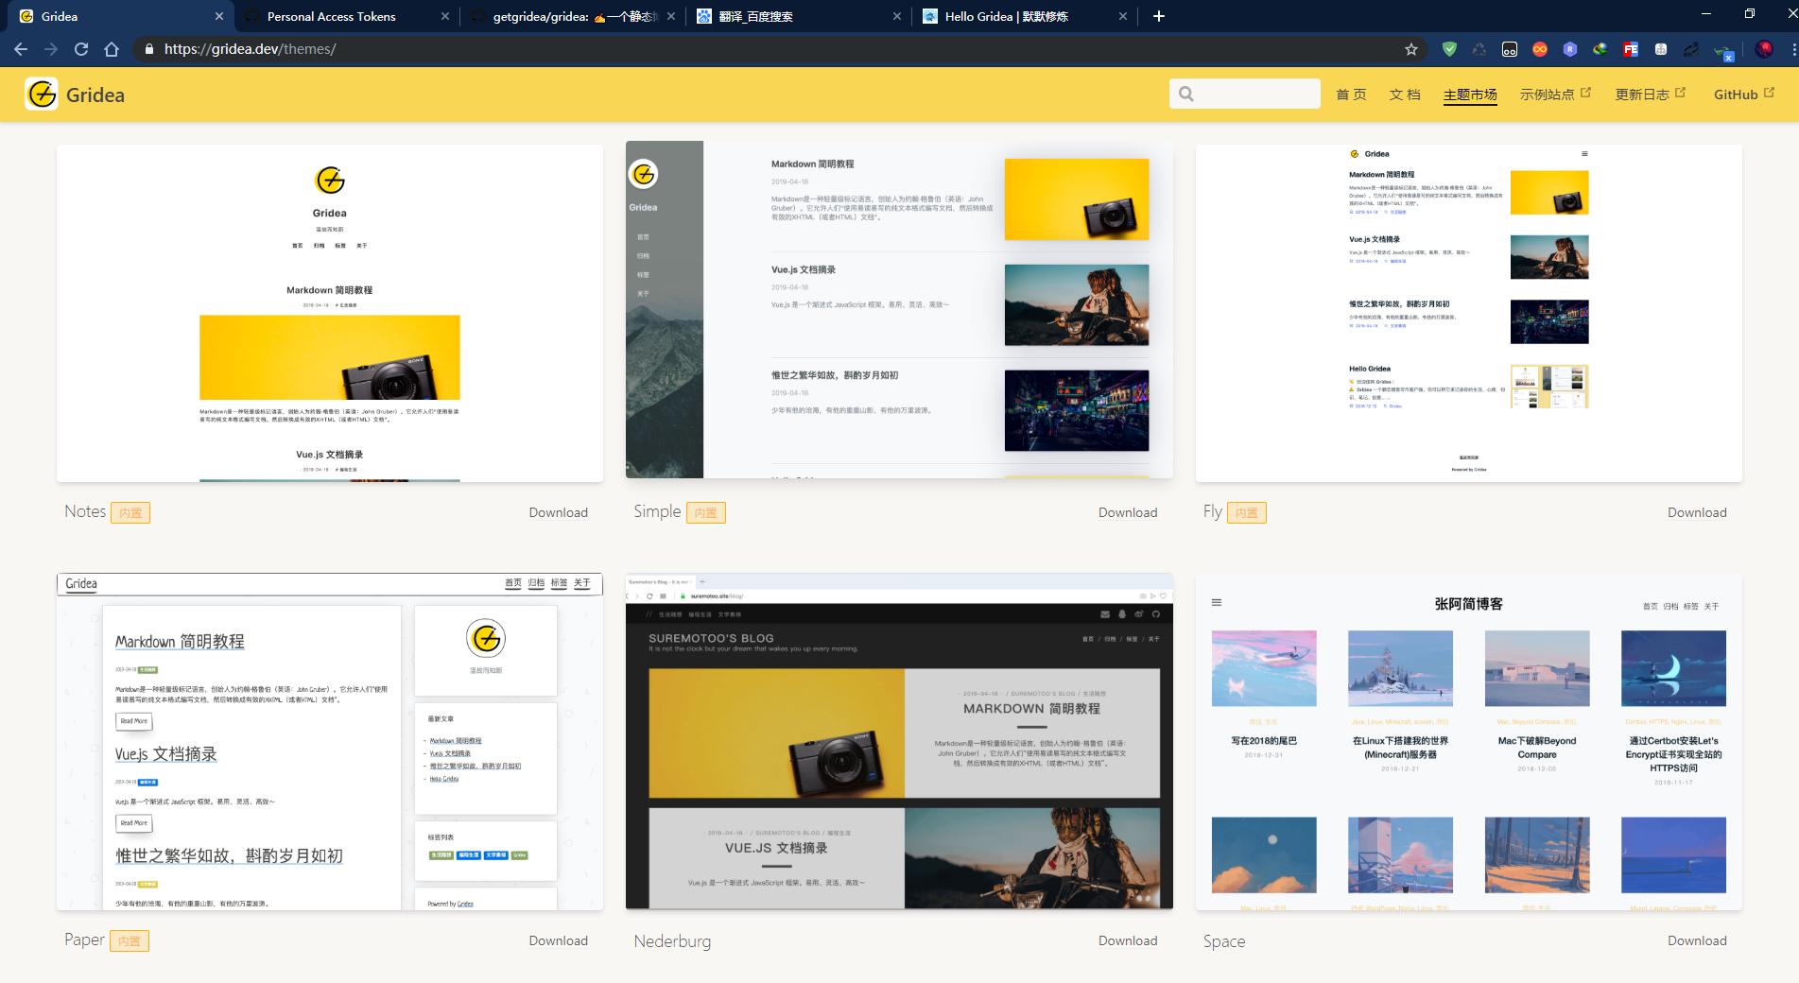
Task: Open the green shield AdGuard extension
Action: 1449,49
